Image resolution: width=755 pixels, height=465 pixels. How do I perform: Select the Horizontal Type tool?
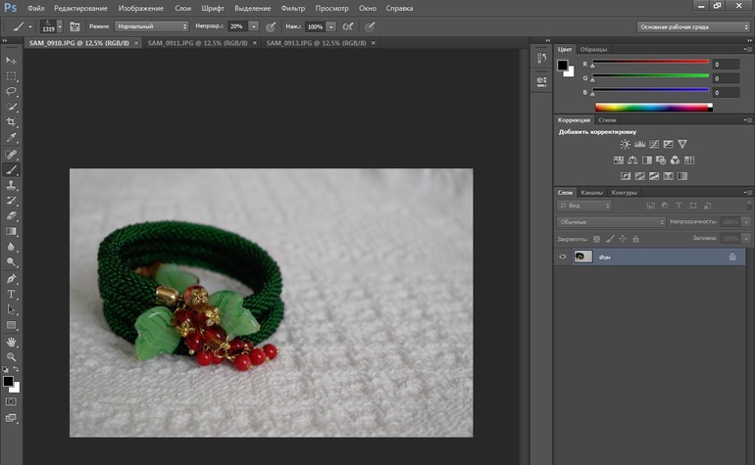pyautogui.click(x=12, y=294)
